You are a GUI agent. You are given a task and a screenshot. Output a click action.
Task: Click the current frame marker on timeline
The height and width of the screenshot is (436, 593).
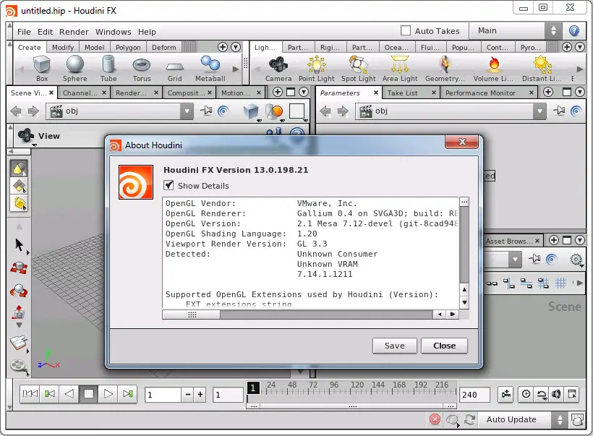pyautogui.click(x=253, y=388)
